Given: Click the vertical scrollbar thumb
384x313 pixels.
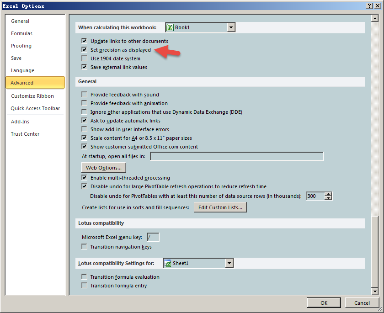Looking at the screenshot, I should (375, 252).
